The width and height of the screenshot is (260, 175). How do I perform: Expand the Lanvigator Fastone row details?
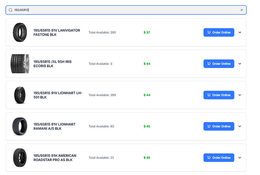pos(240,33)
